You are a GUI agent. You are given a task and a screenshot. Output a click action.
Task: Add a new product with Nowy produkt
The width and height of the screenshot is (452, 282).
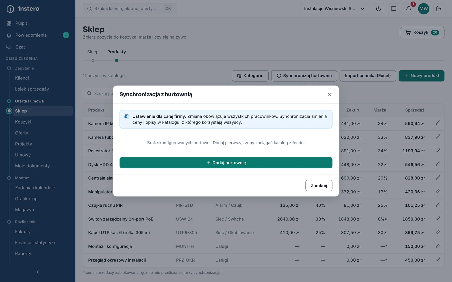421,76
